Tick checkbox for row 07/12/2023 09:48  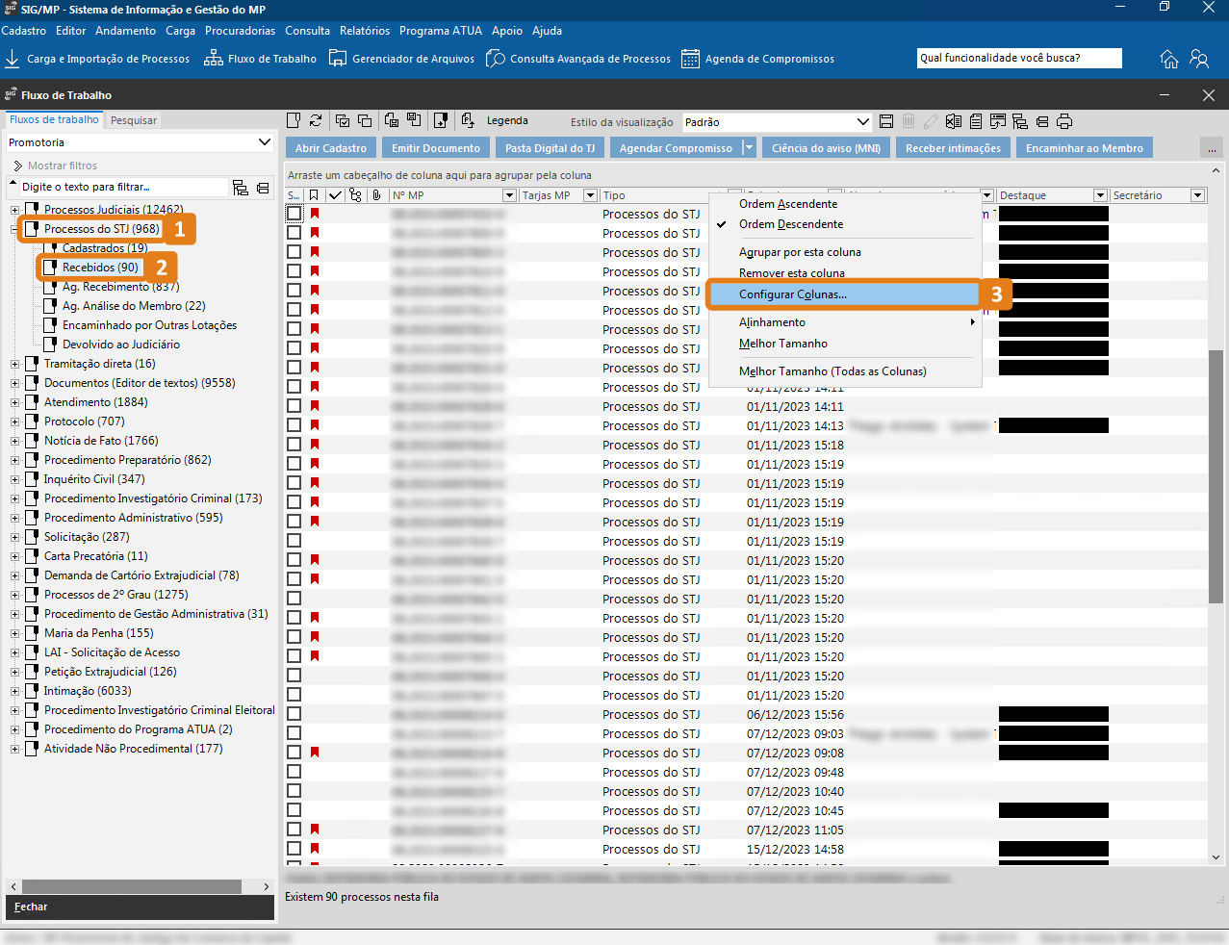tap(294, 772)
